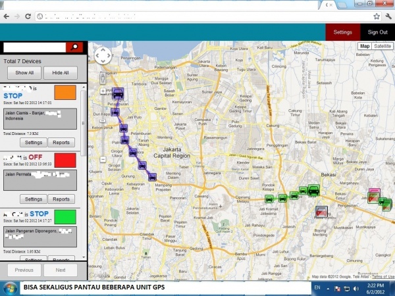Zoom in using the map plus button
The height and width of the screenshot is (296, 395).
click(x=103, y=92)
